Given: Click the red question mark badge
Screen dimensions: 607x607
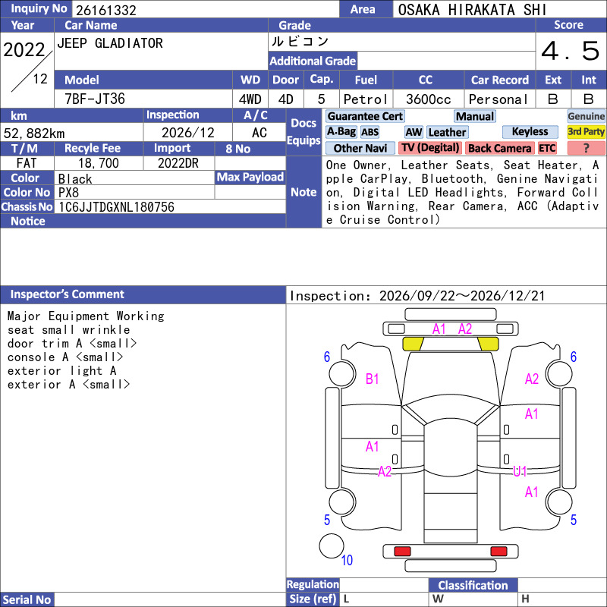Looking at the screenshot, I should pyautogui.click(x=586, y=148).
